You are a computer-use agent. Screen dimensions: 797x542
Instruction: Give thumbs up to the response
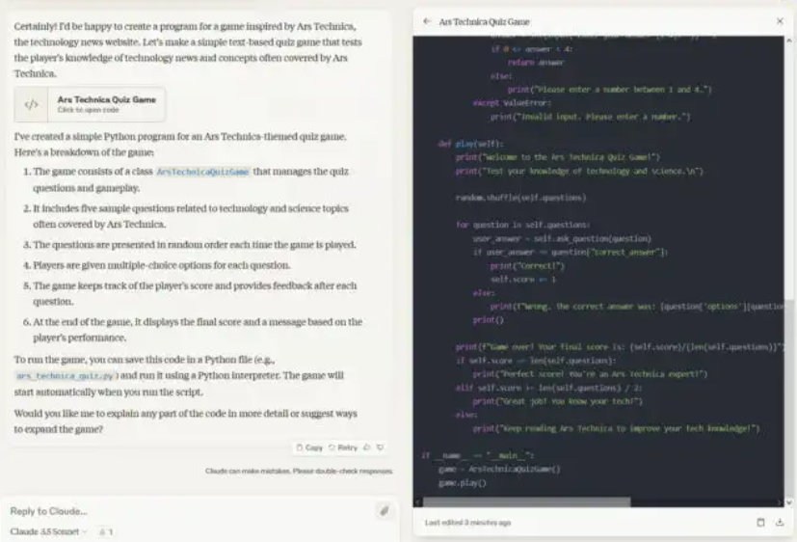pyautogui.click(x=367, y=447)
